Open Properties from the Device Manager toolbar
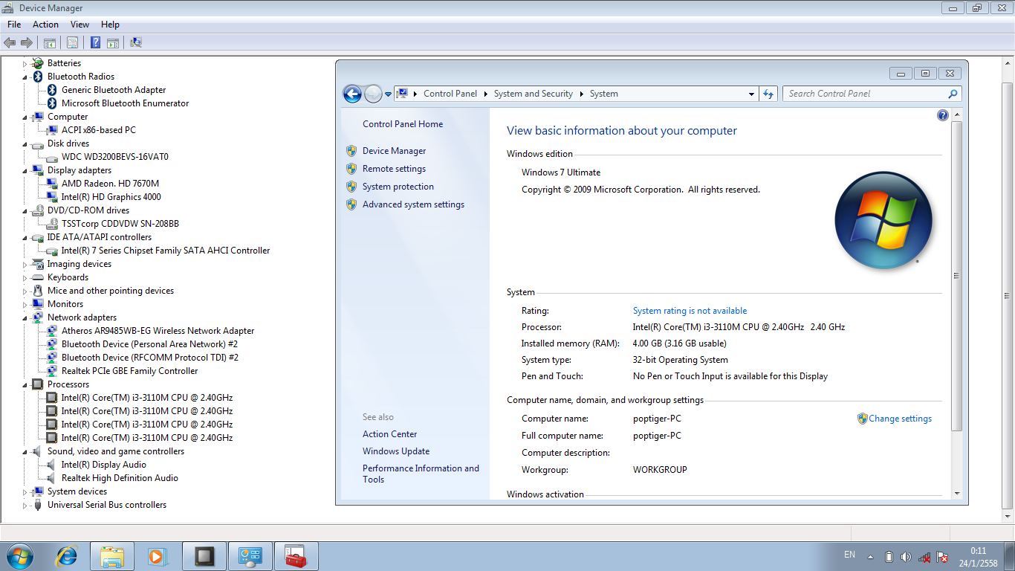1015x571 pixels. coord(73,42)
